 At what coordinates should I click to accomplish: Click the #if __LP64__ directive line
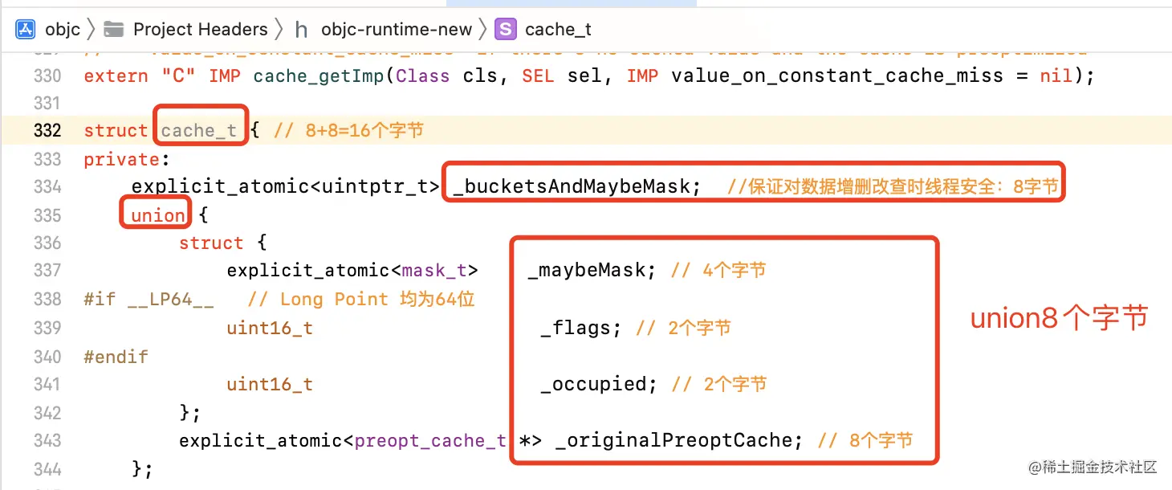point(149,300)
